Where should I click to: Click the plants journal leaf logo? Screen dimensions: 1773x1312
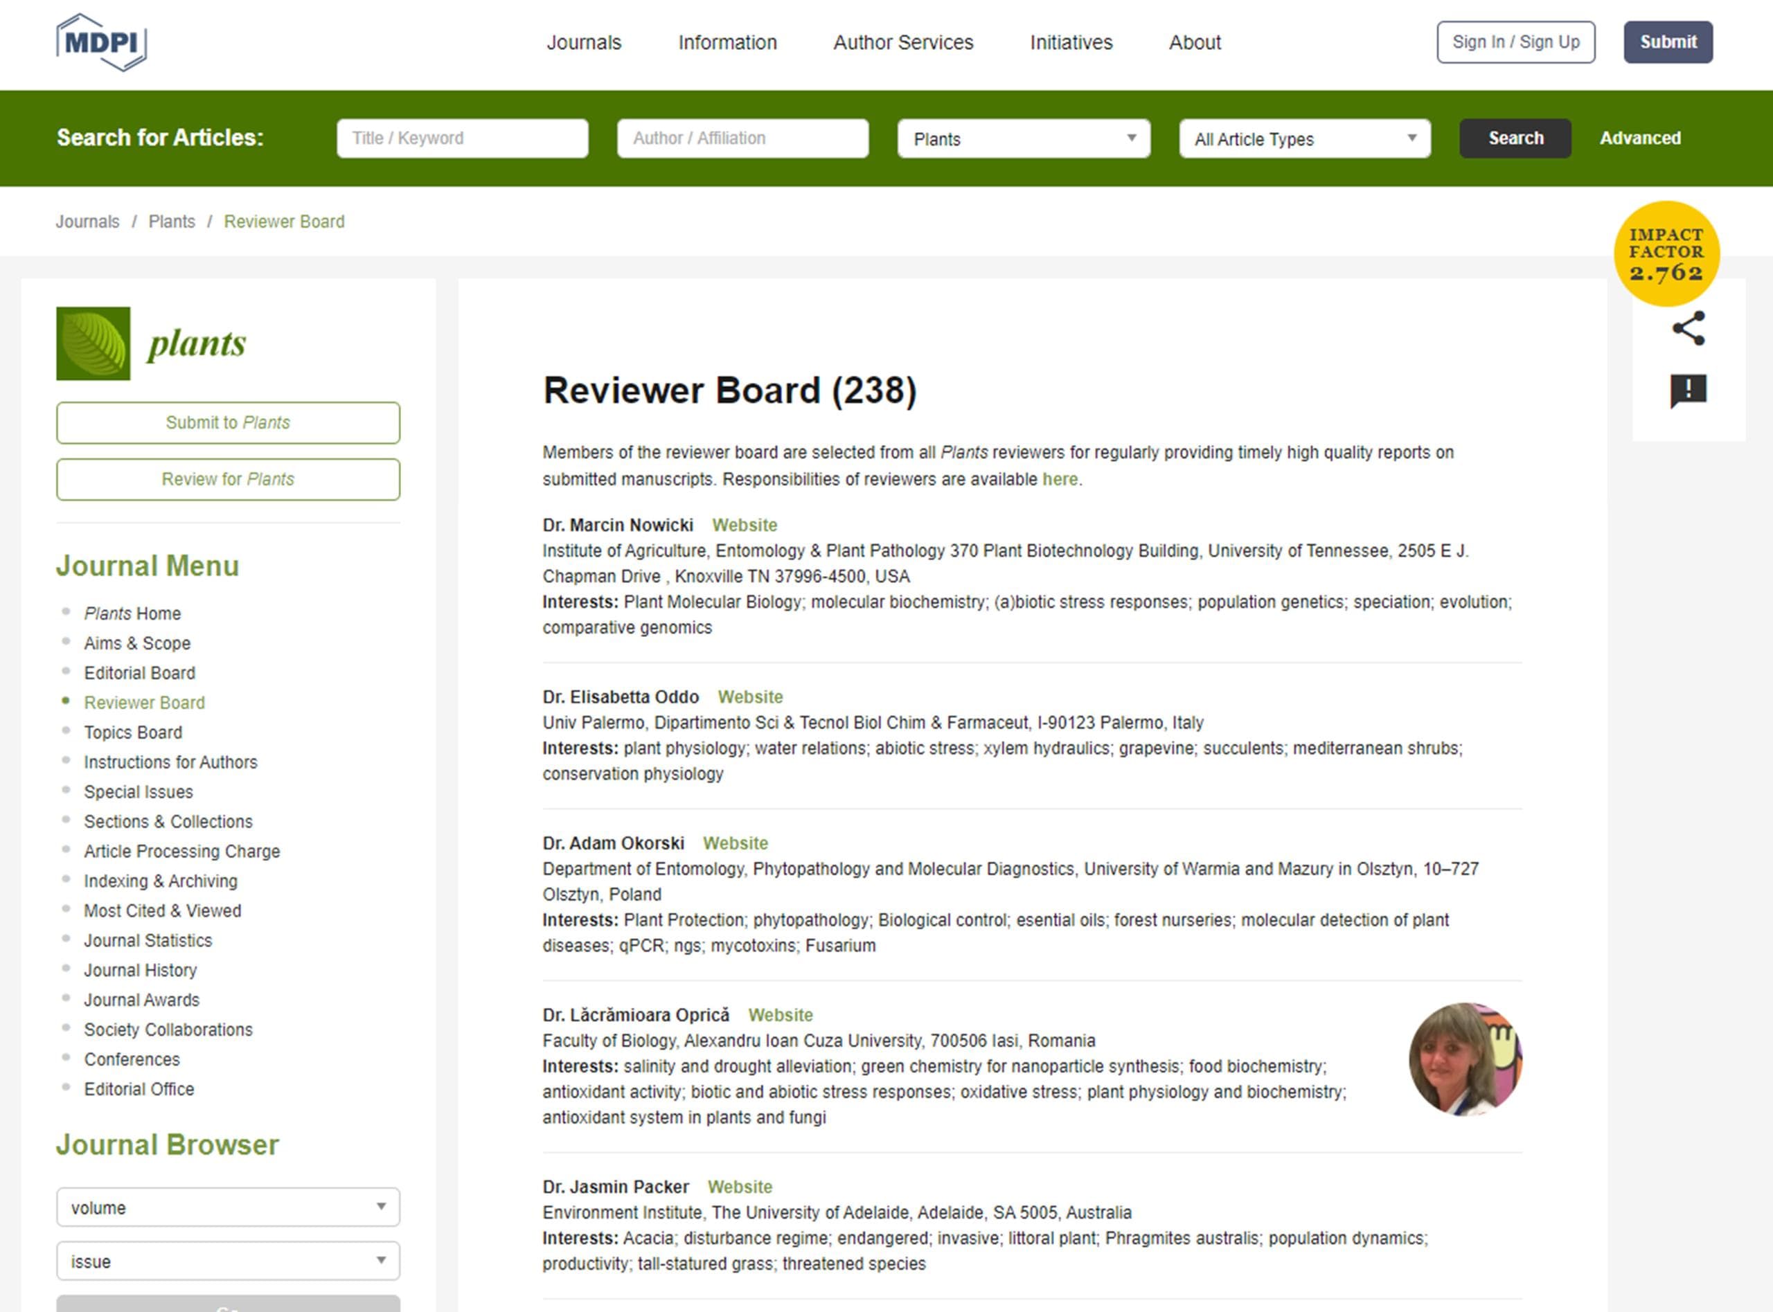click(93, 344)
